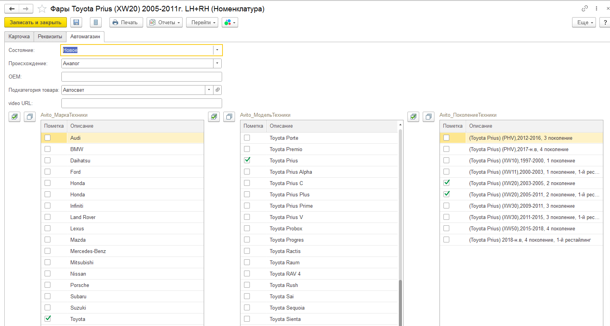Image resolution: width=610 pixels, height=326 pixels.
Task: Click the back arrow navigation icon
Action: (12, 9)
